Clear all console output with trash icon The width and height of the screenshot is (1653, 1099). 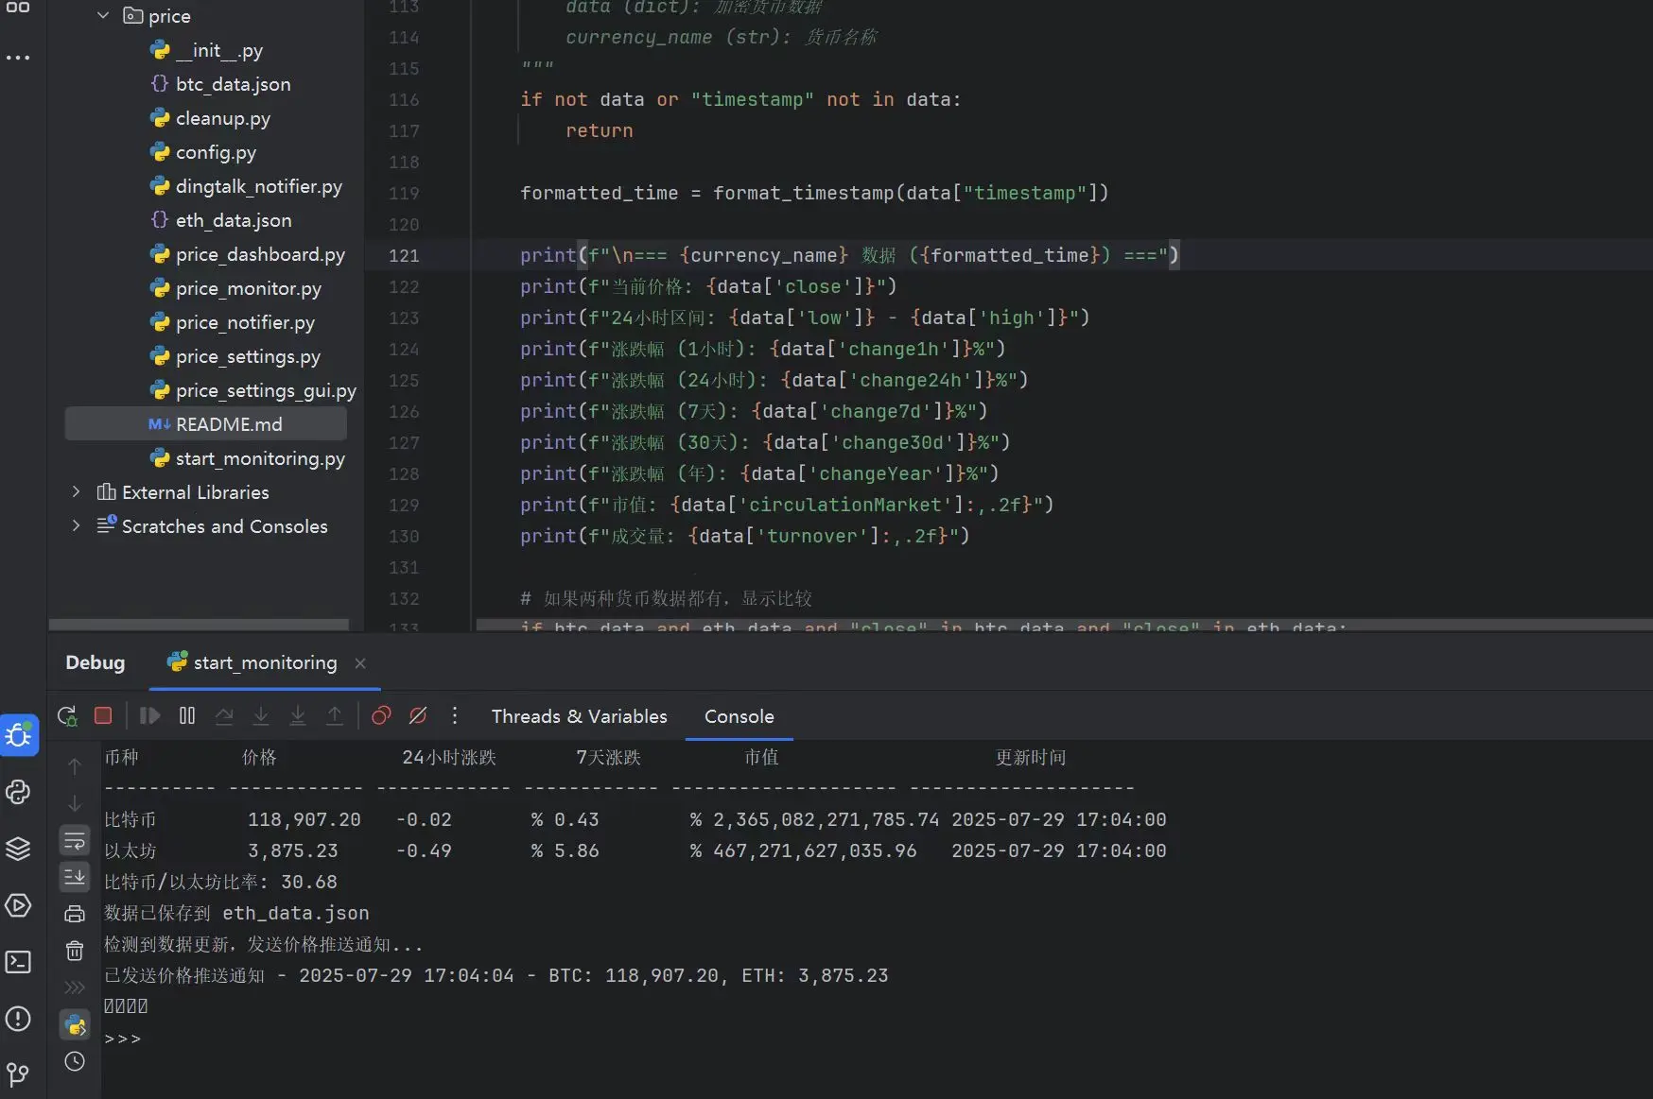(x=75, y=951)
